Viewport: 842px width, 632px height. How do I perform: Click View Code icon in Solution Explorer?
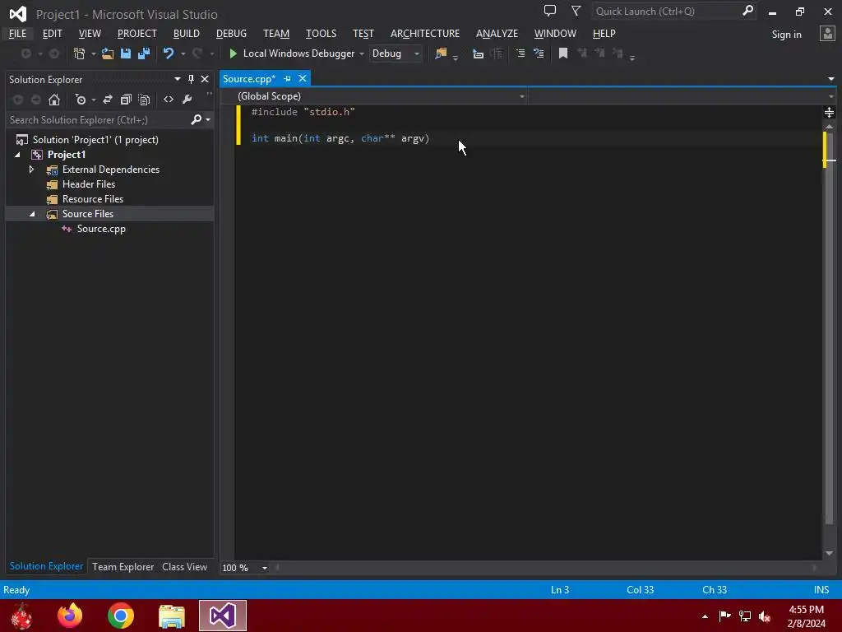[169, 100]
